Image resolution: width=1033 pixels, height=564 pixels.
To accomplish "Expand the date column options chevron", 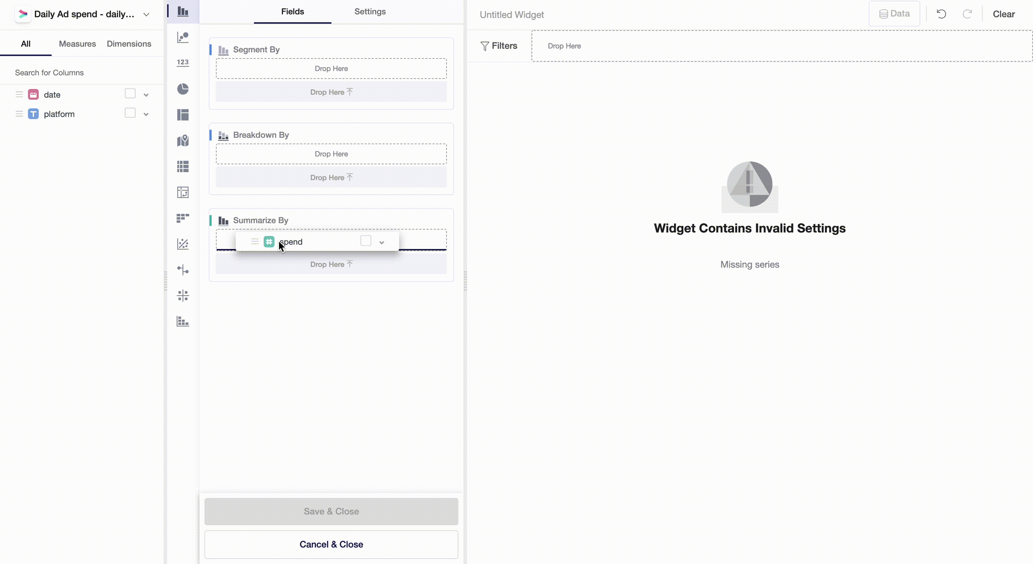I will [146, 95].
